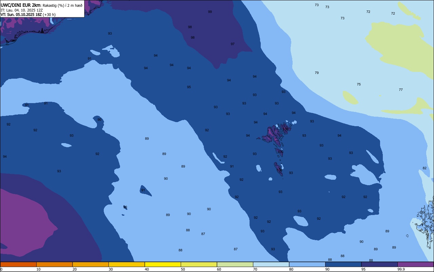Screen dimensions: 434x272
Task: Select the medium blue 90–95 legend swatch
Action: (343, 264)
